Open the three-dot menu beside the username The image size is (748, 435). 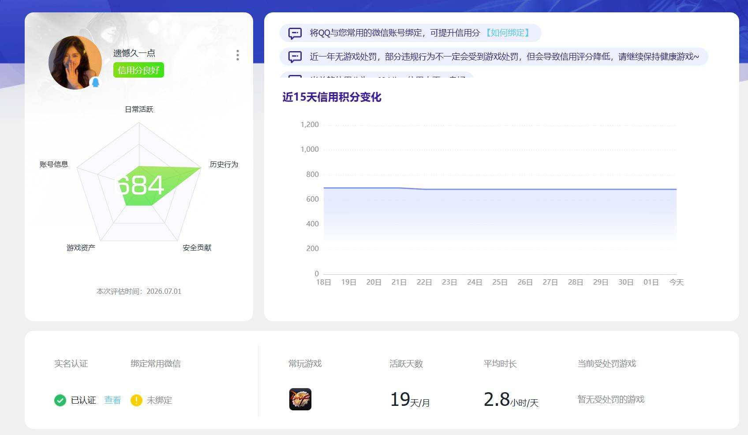point(238,55)
